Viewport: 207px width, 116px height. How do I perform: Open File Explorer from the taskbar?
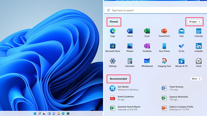59,113
